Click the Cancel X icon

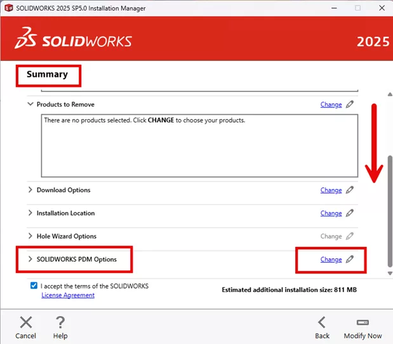click(26, 322)
